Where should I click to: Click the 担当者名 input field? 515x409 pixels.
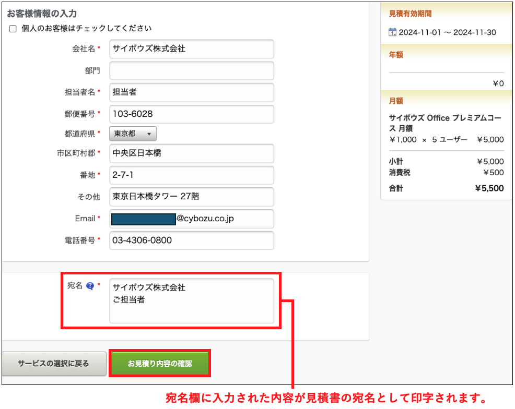(191, 92)
